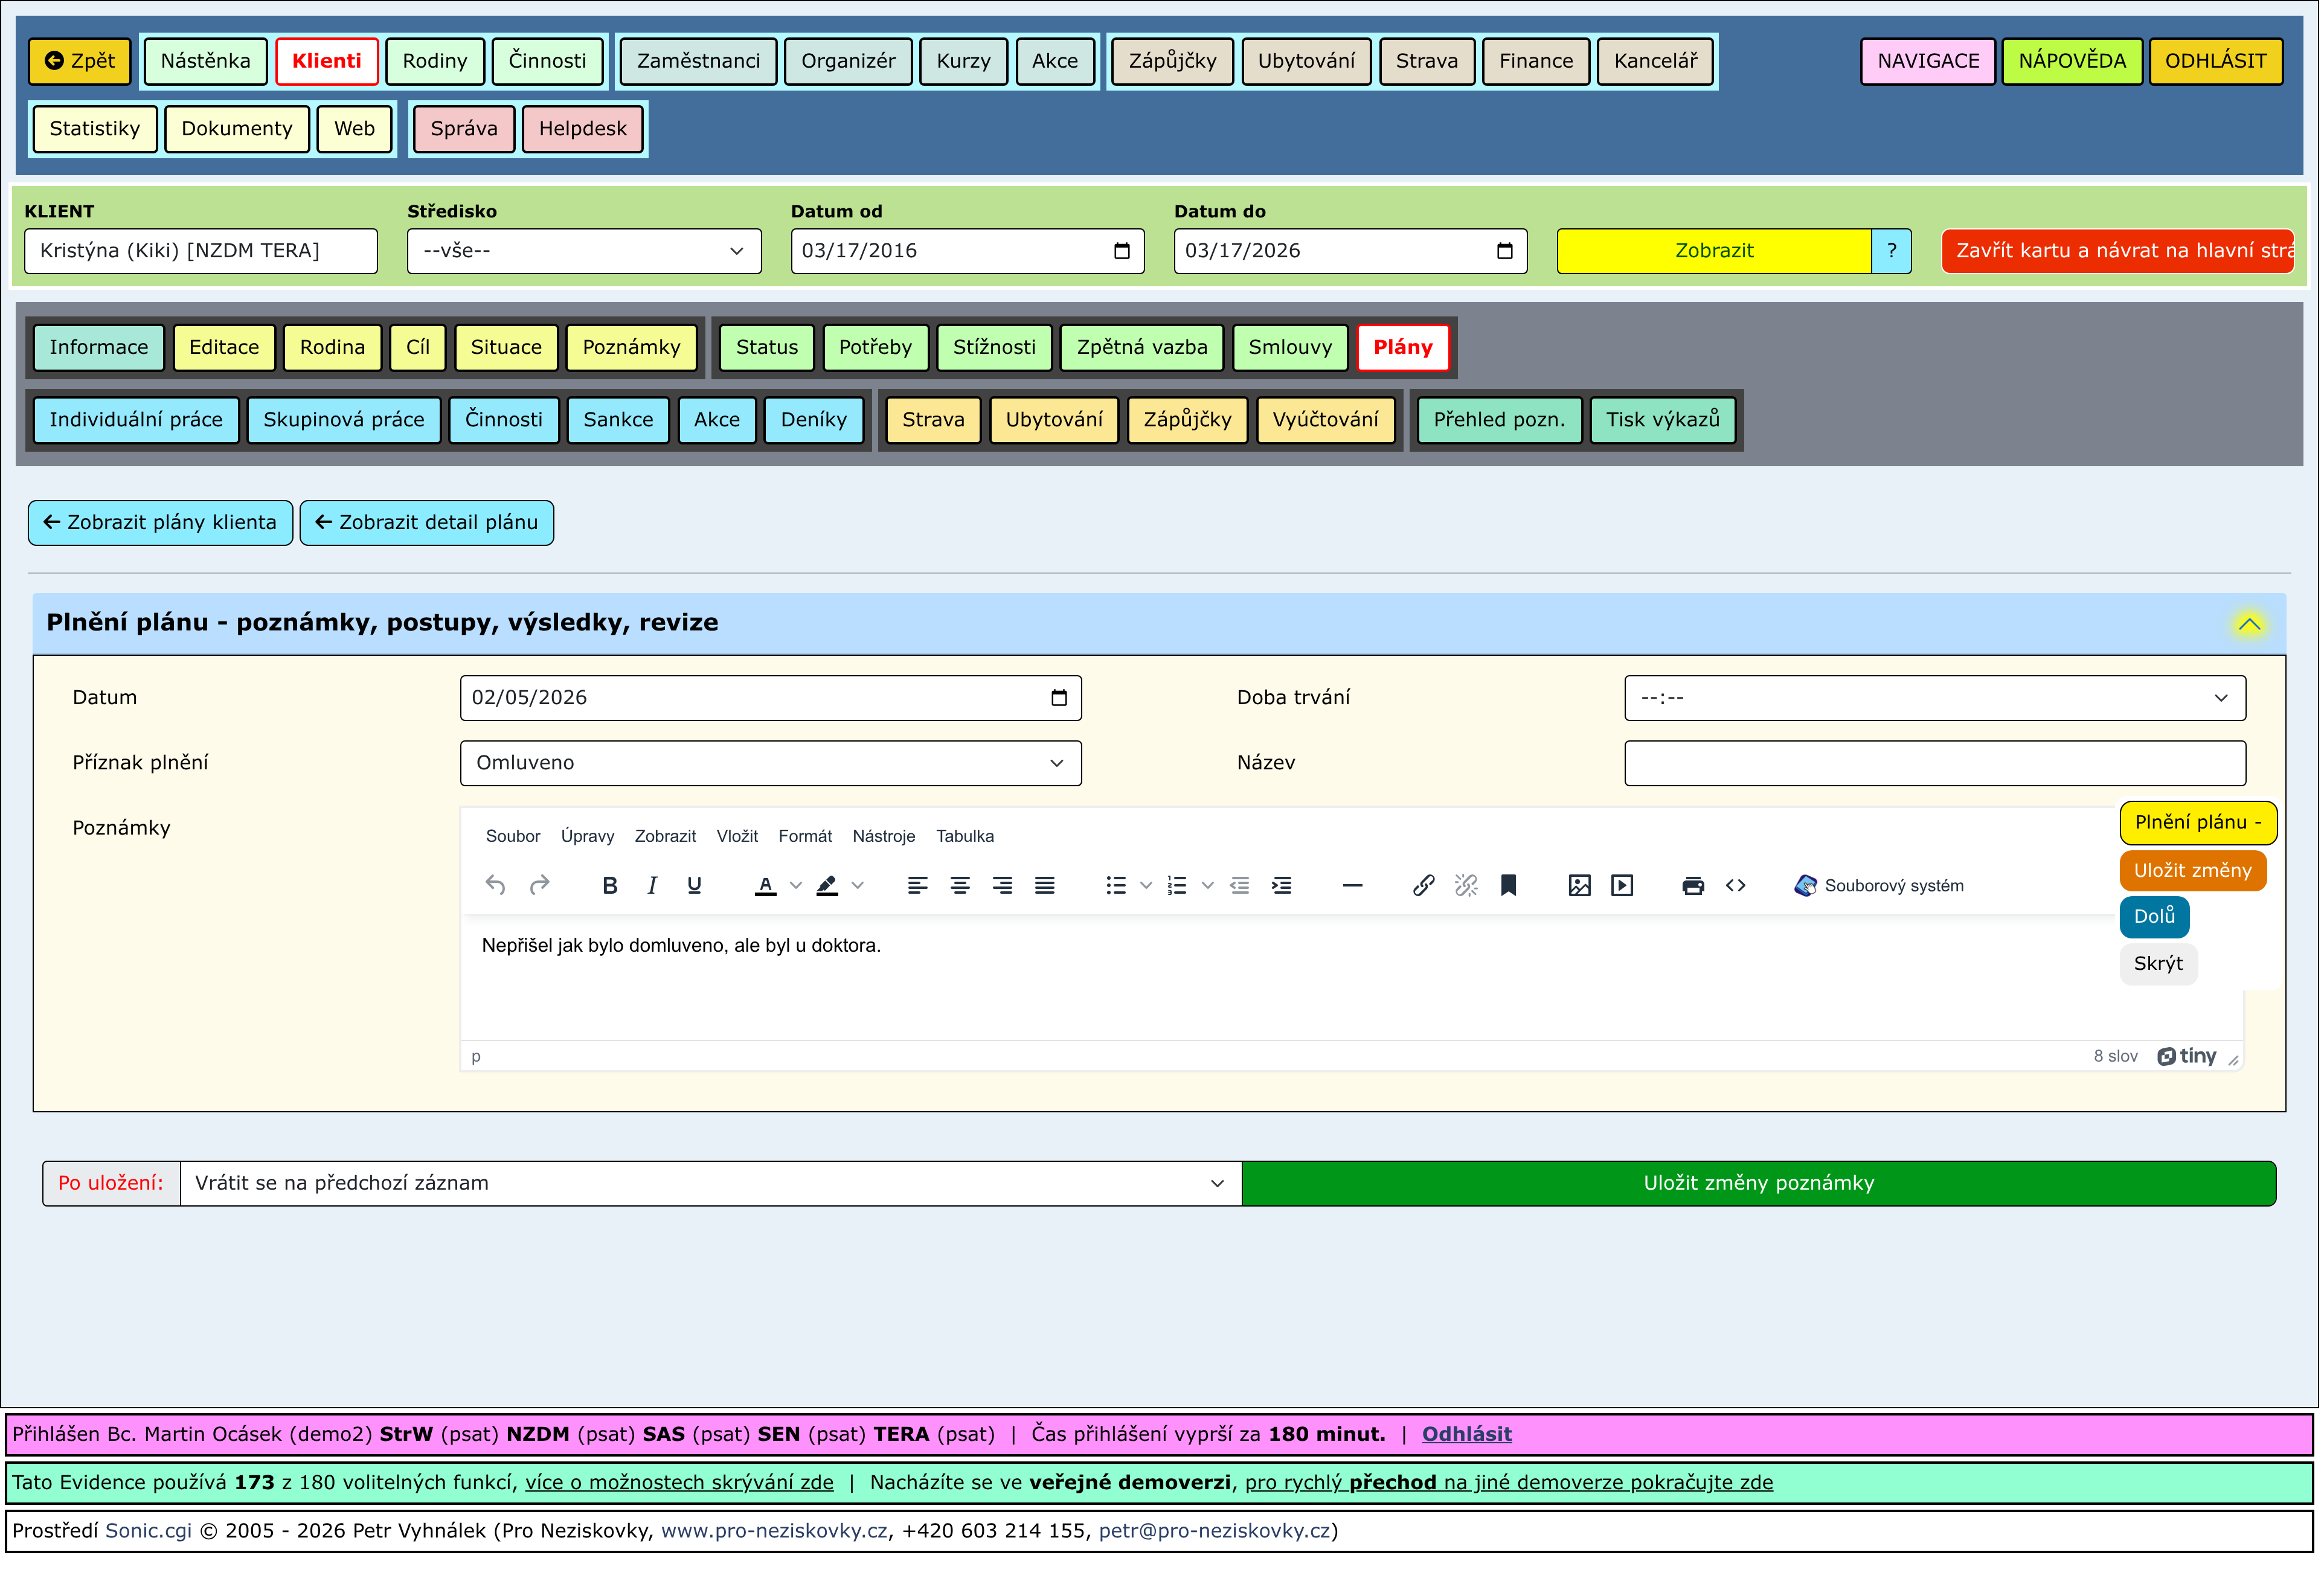
Task: Collapse the Plnění plánu section chevron
Action: click(2249, 625)
